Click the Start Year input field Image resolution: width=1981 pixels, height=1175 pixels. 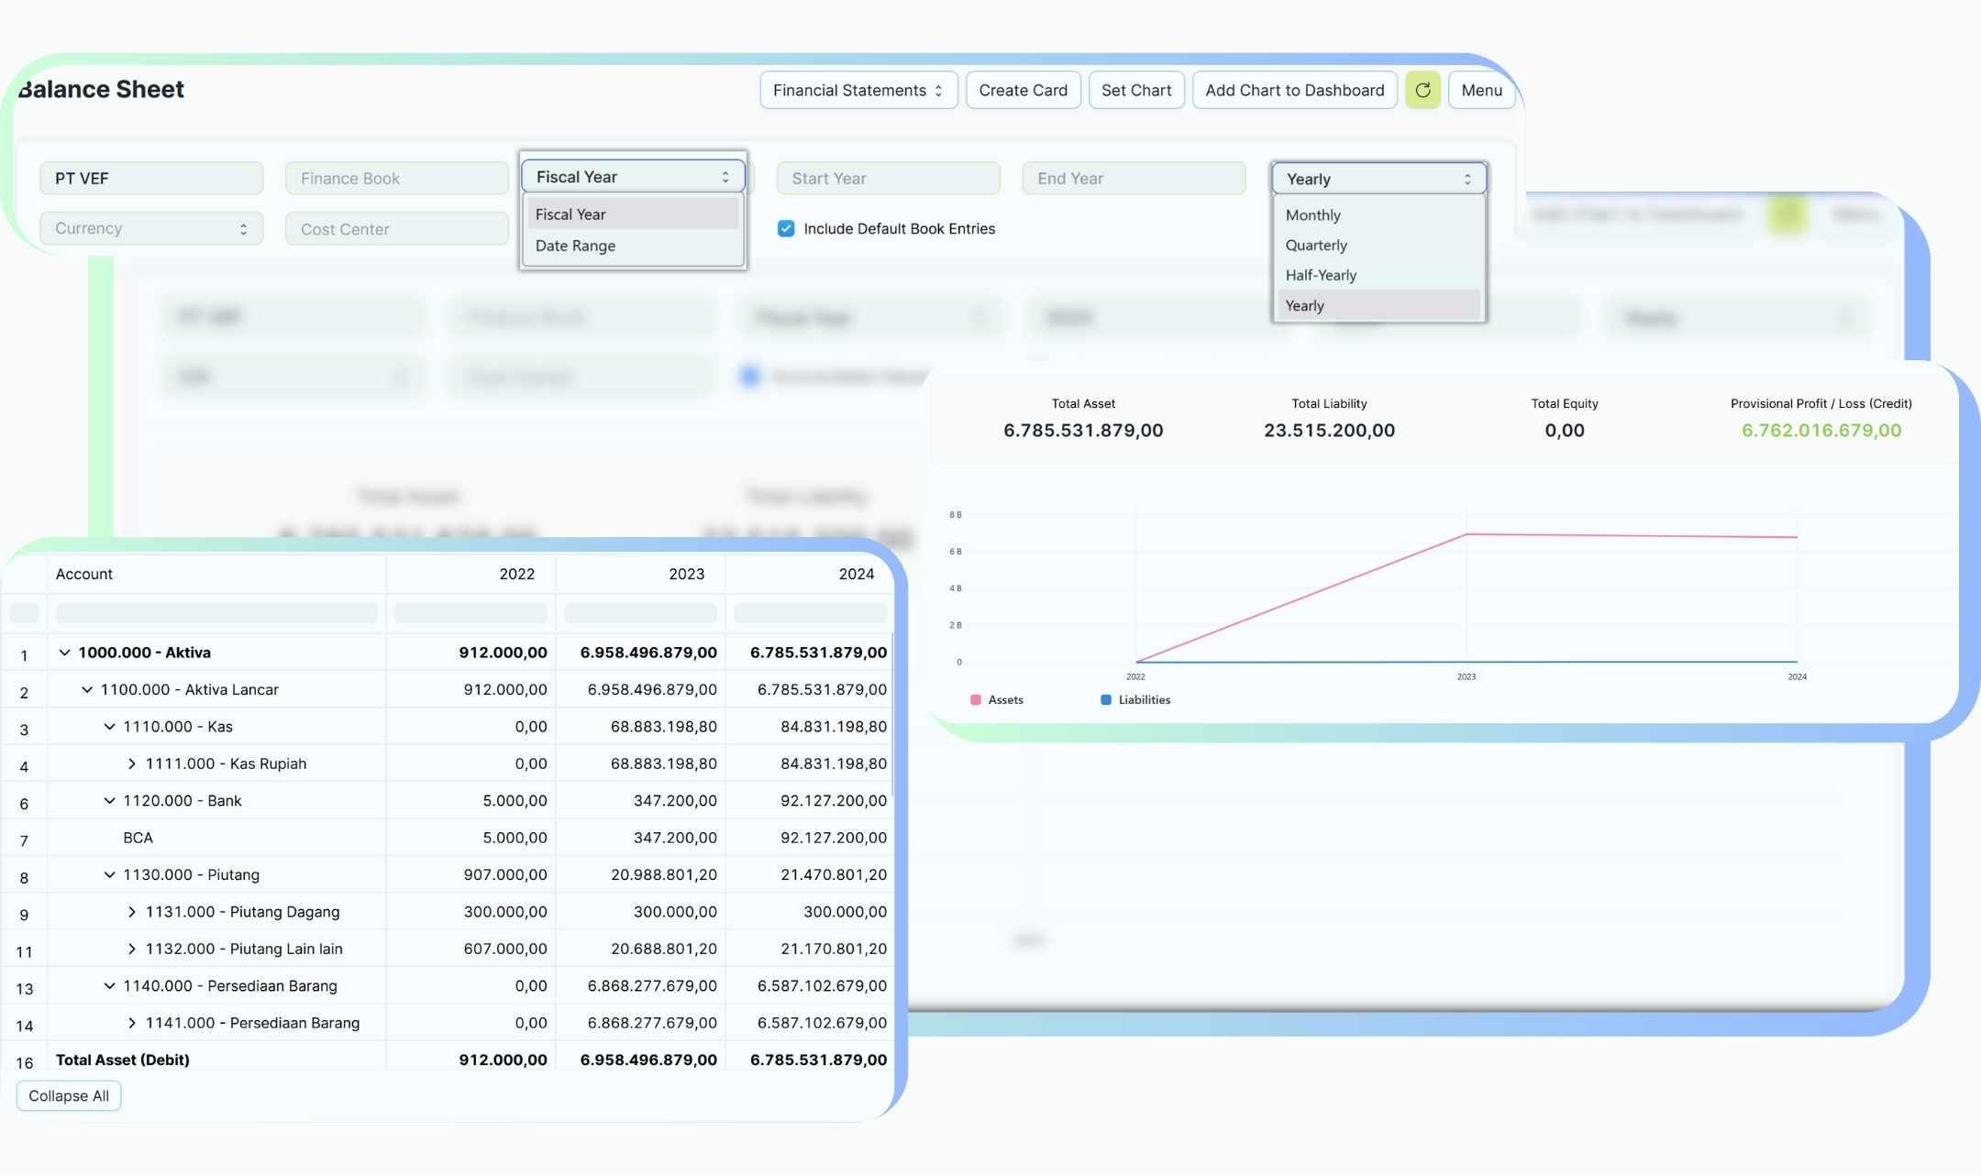(x=887, y=179)
